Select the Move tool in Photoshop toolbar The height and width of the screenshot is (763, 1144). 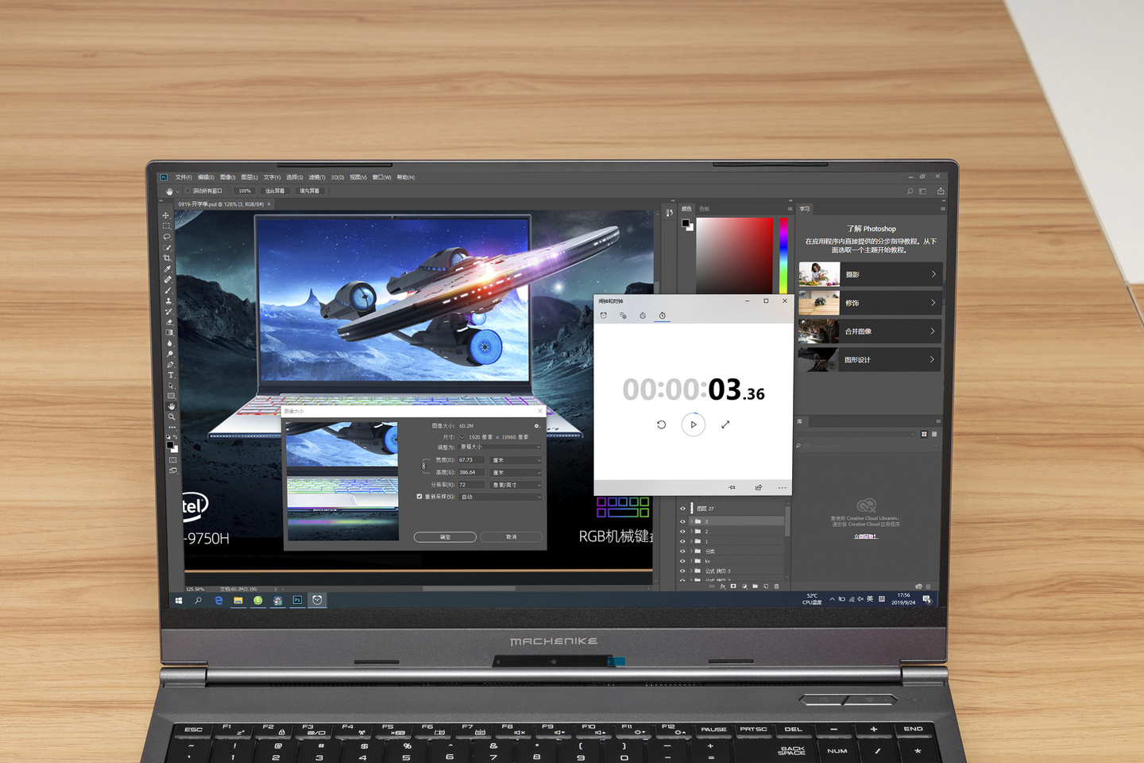pyautogui.click(x=166, y=215)
